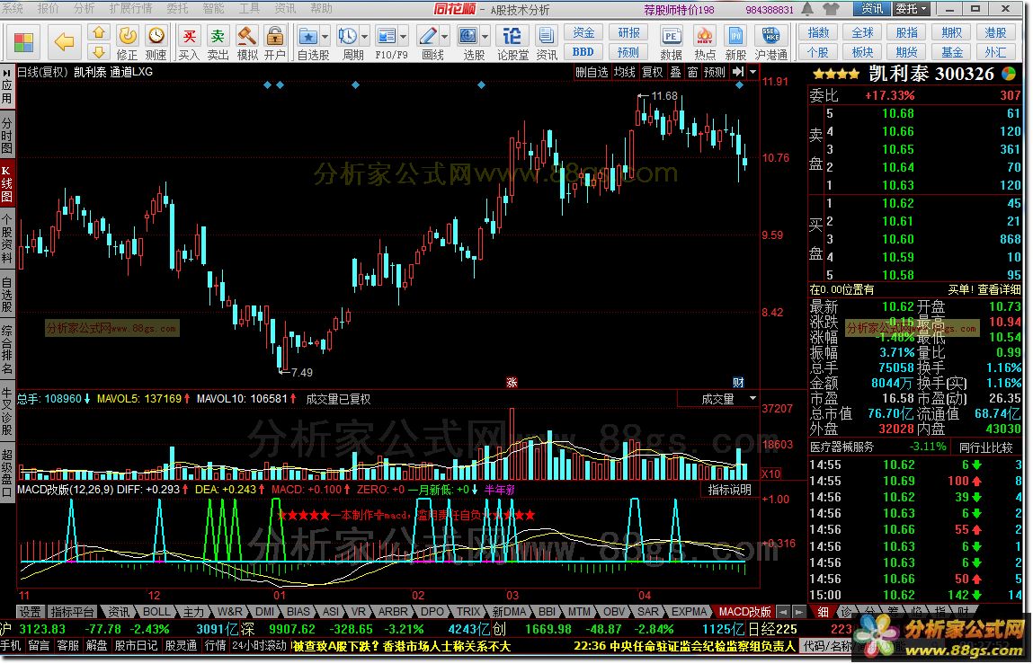Click the 周期 period icon

click(347, 36)
